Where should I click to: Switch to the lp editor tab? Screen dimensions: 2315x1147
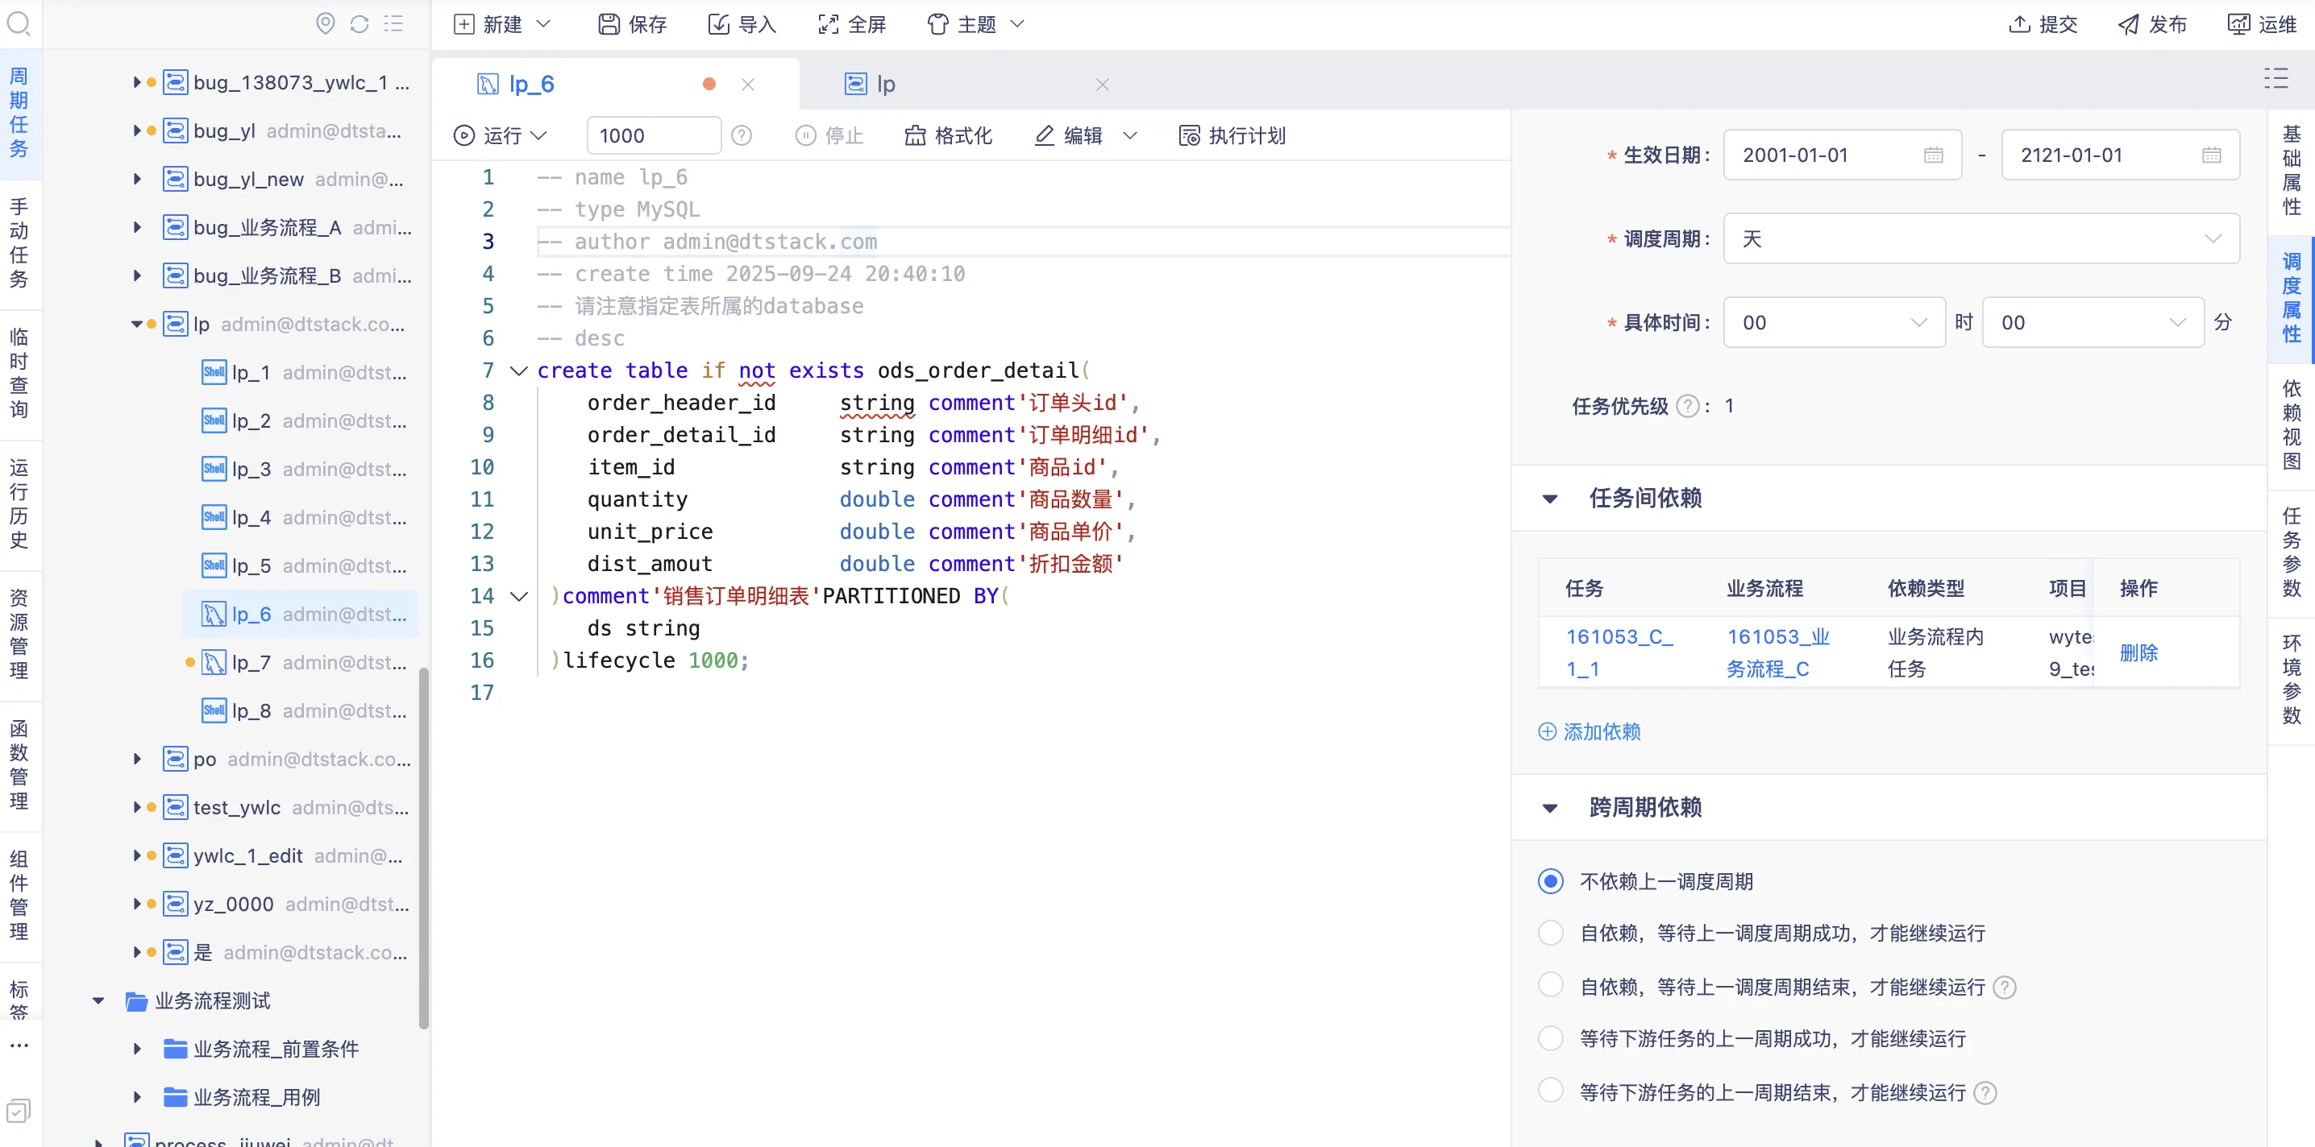click(885, 85)
